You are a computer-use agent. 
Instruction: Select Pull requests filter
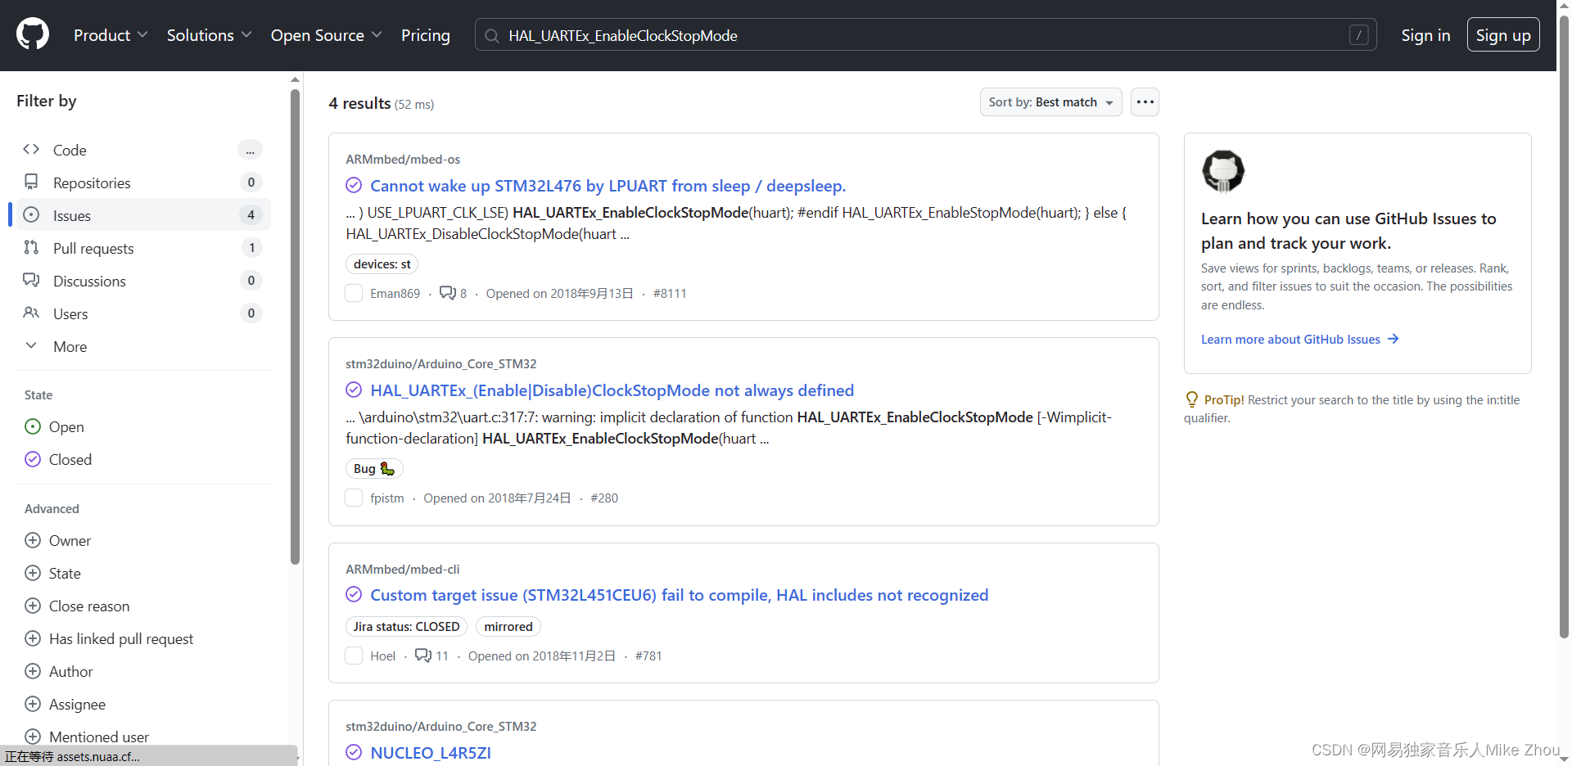click(x=143, y=248)
